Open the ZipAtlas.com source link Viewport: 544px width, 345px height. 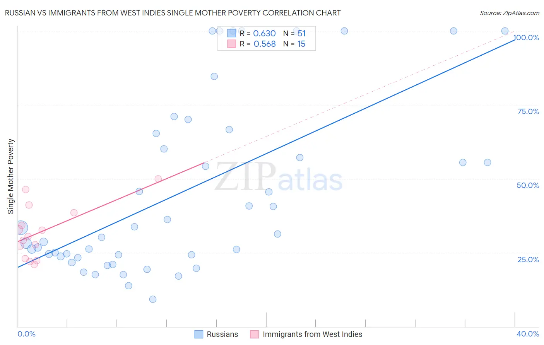click(510, 13)
